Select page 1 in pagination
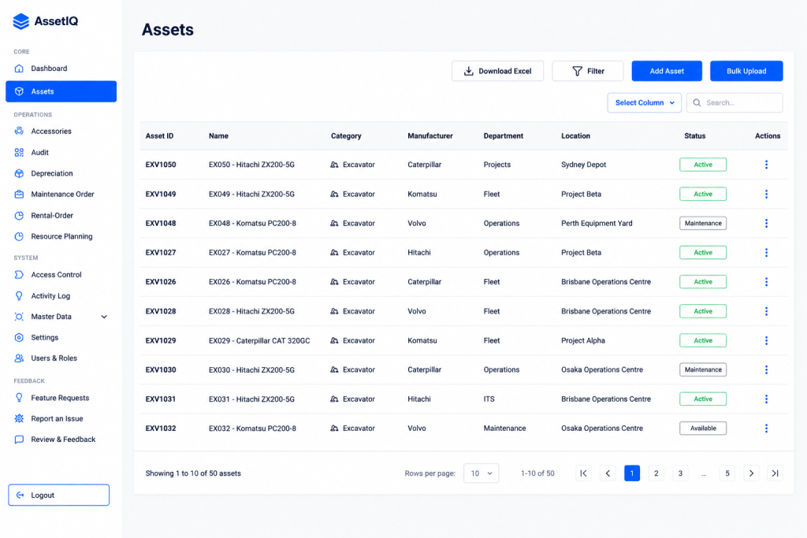 pos(632,473)
